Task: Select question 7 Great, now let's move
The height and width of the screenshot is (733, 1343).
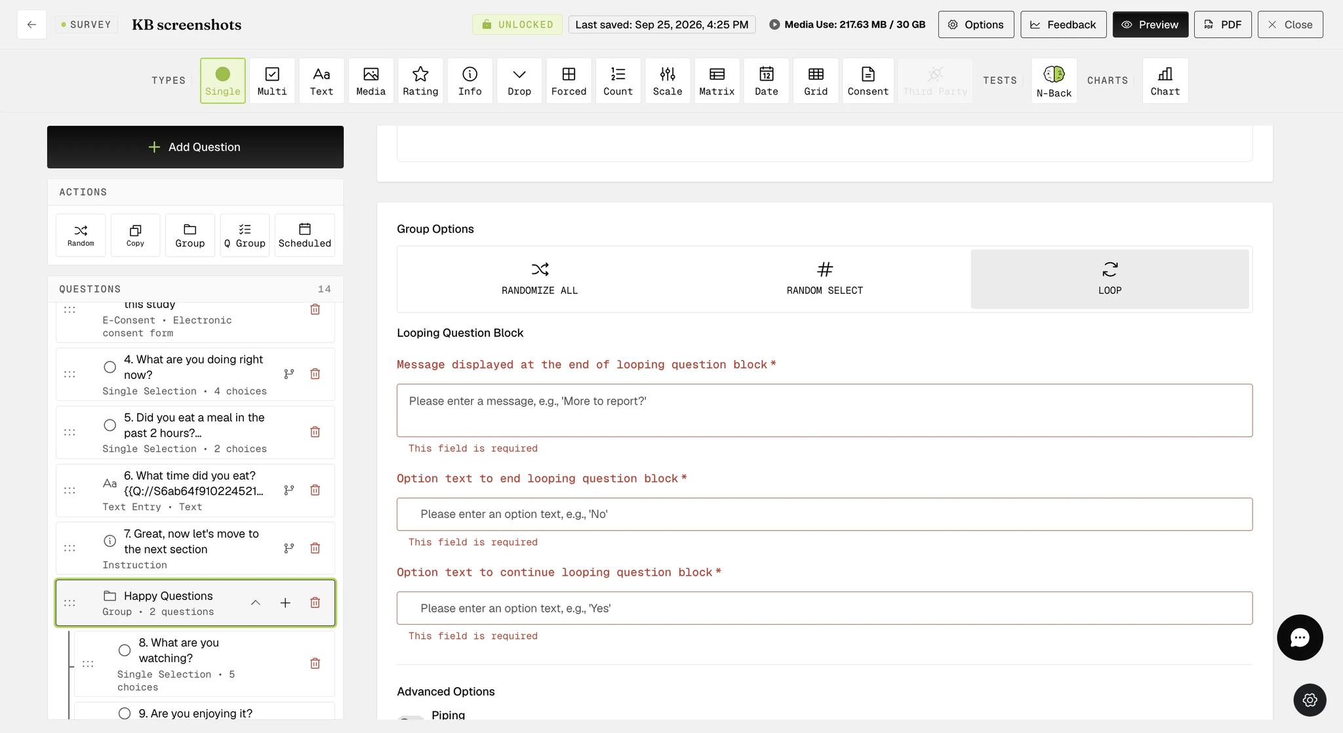Action: (195, 549)
